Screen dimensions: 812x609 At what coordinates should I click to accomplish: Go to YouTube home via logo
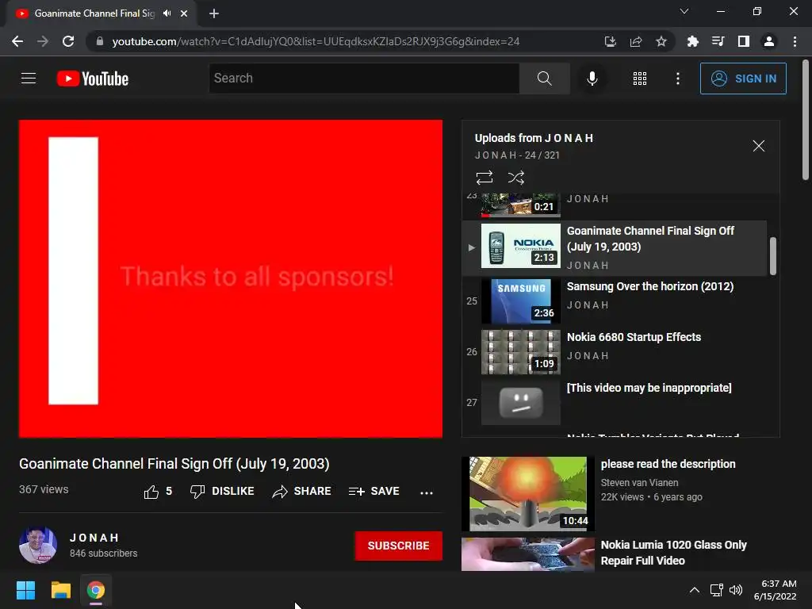pyautogui.click(x=93, y=79)
